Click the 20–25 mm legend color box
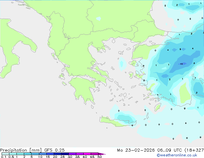This screenshot has height=158, width=204. [x=58, y=154]
